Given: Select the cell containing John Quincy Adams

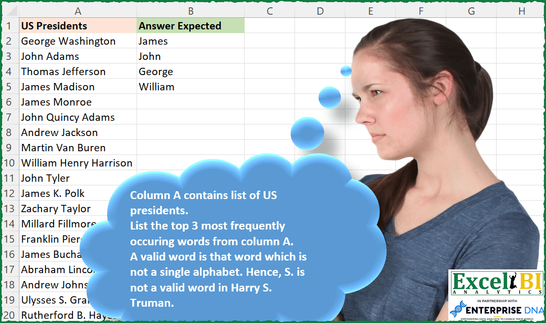Looking at the screenshot, I should click(x=78, y=117).
